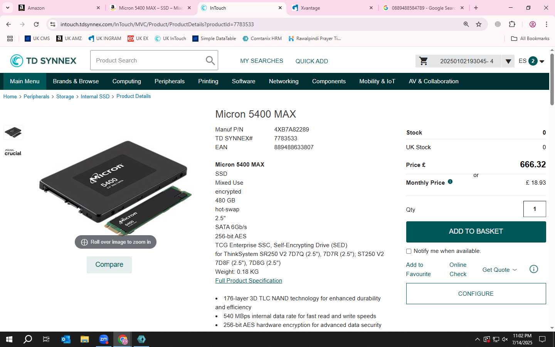
Task: Click the main Micron 5400 product image
Action: click(x=116, y=188)
